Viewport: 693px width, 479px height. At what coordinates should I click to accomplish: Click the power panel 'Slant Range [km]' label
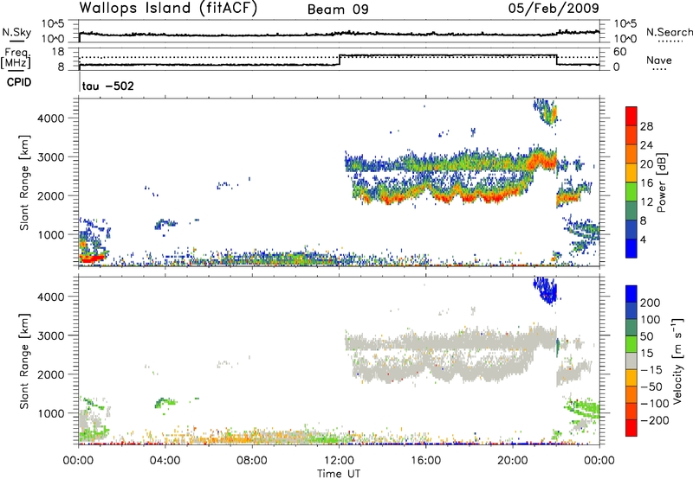pos(24,182)
